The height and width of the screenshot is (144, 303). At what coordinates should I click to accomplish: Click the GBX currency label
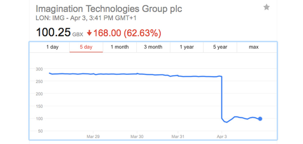click(x=78, y=35)
